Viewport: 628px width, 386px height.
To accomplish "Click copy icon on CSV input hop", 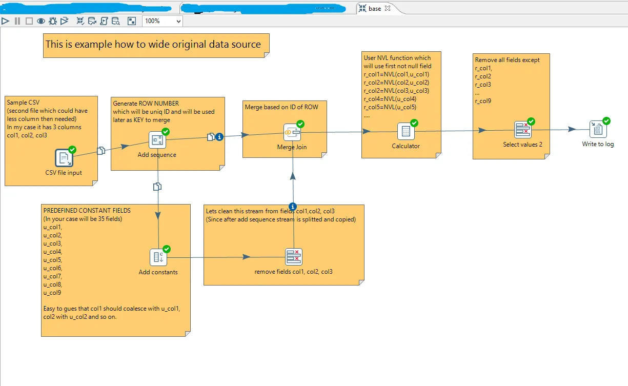I will coord(101,151).
